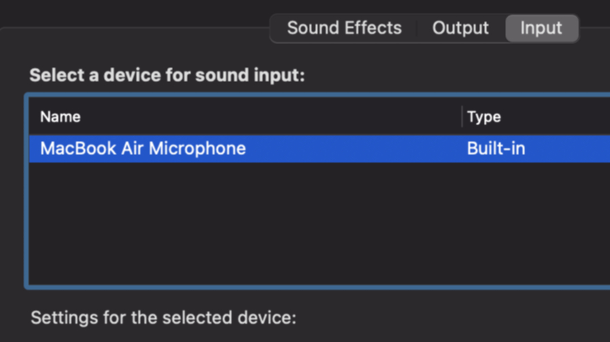Screen dimensions: 610x342
Task: Click the separator between Sound Effects and Output
Action: pos(417,28)
